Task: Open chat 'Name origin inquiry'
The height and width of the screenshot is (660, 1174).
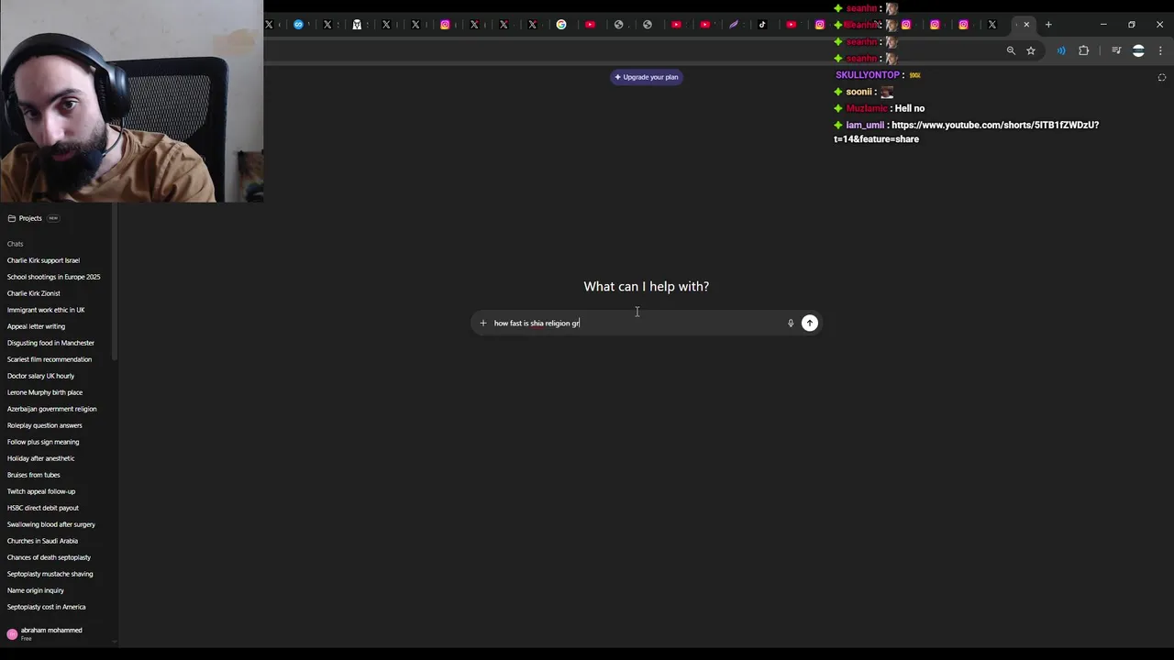Action: [x=36, y=590]
